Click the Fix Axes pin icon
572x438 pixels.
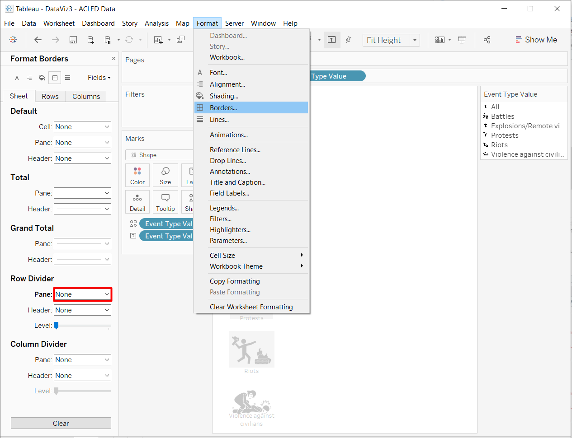click(x=348, y=40)
